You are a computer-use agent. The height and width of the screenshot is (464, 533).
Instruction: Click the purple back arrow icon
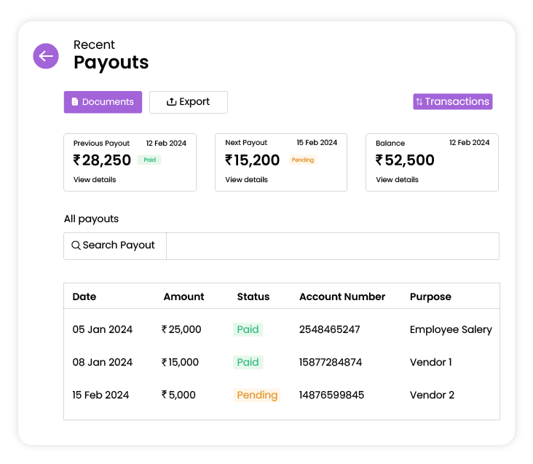[x=46, y=56]
